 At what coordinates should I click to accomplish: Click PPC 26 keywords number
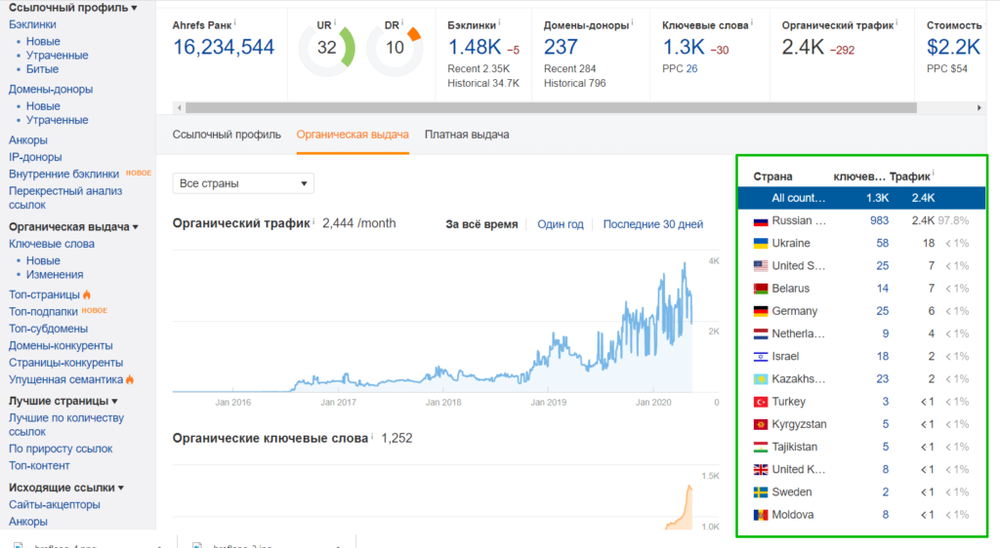click(691, 68)
